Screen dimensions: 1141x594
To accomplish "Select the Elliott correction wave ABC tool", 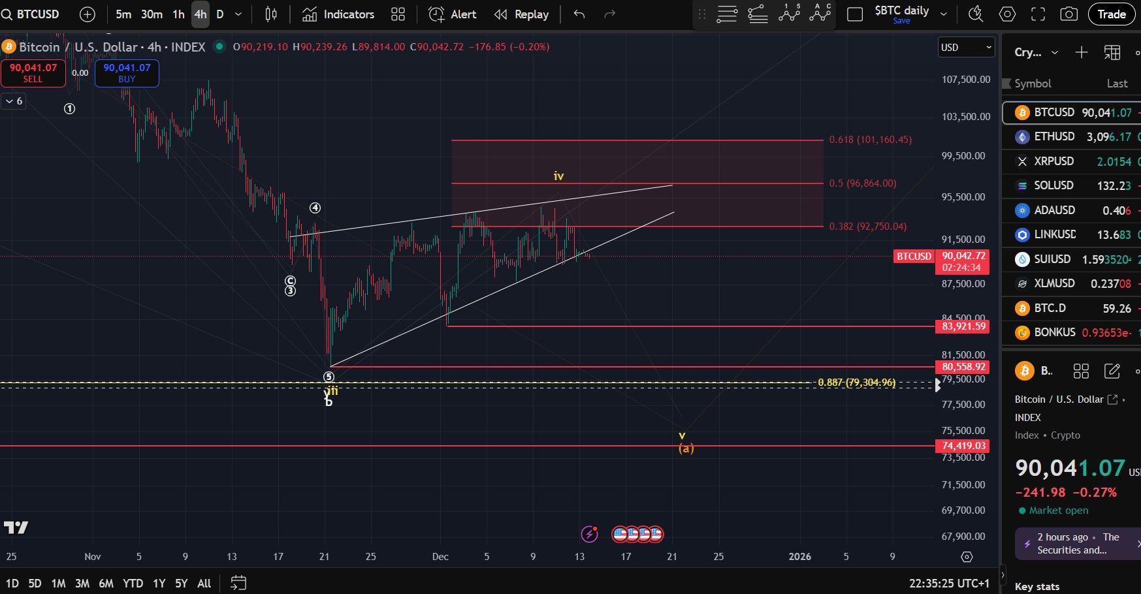I will tap(820, 14).
